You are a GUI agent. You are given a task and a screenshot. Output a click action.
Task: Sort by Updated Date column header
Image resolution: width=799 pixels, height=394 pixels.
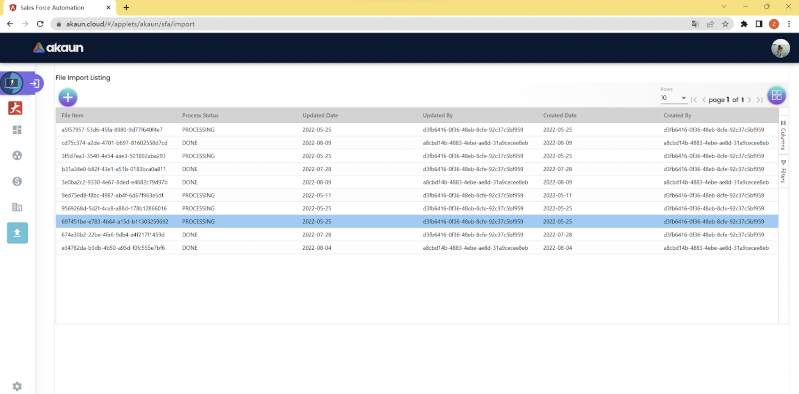[x=320, y=115]
